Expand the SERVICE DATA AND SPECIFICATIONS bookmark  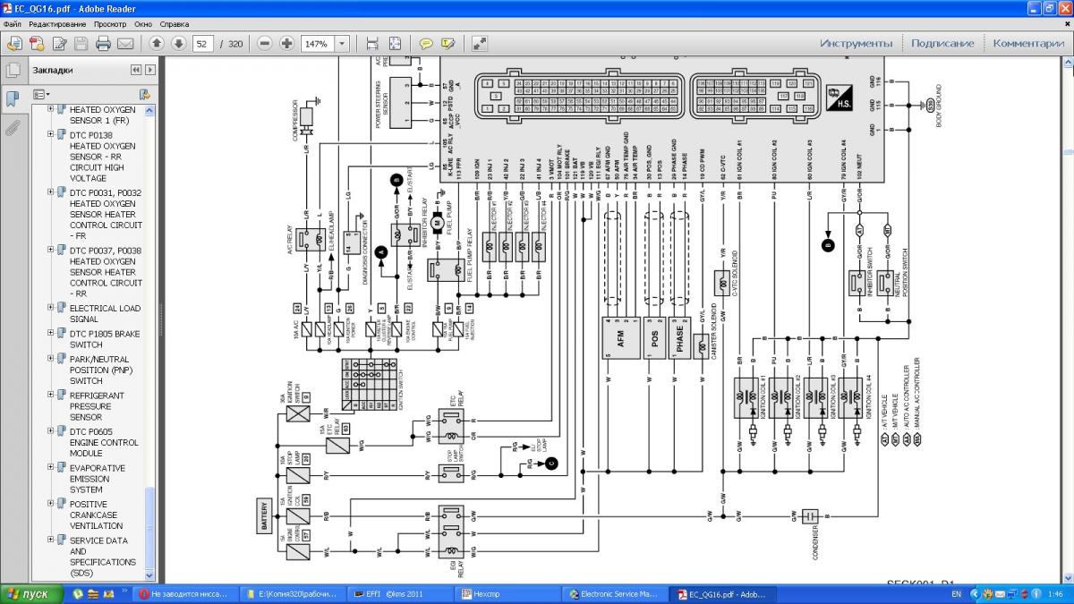tap(51, 540)
